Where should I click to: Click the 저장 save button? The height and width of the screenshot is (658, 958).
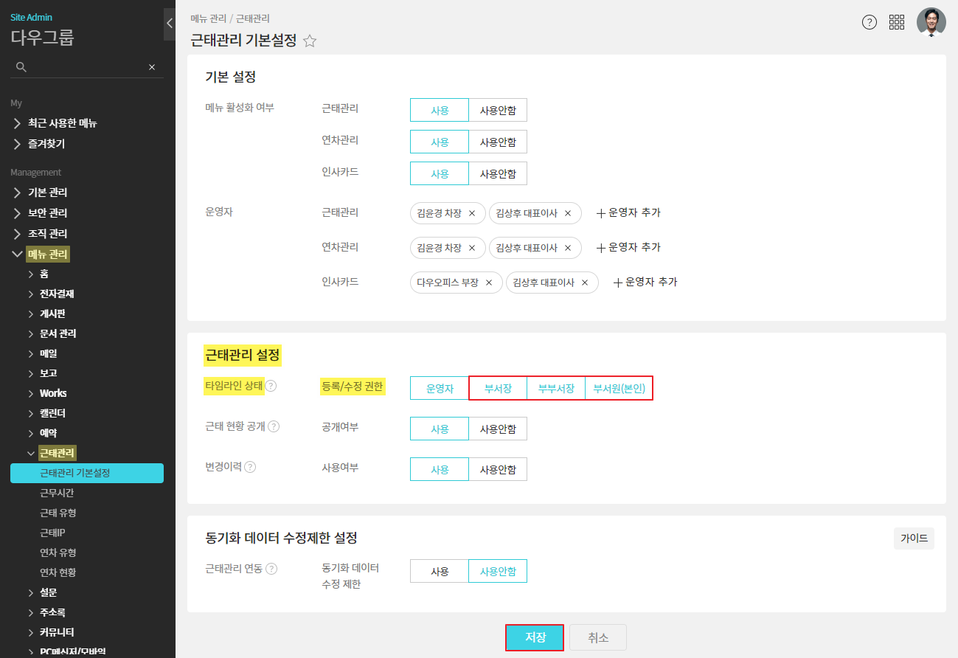tap(535, 637)
